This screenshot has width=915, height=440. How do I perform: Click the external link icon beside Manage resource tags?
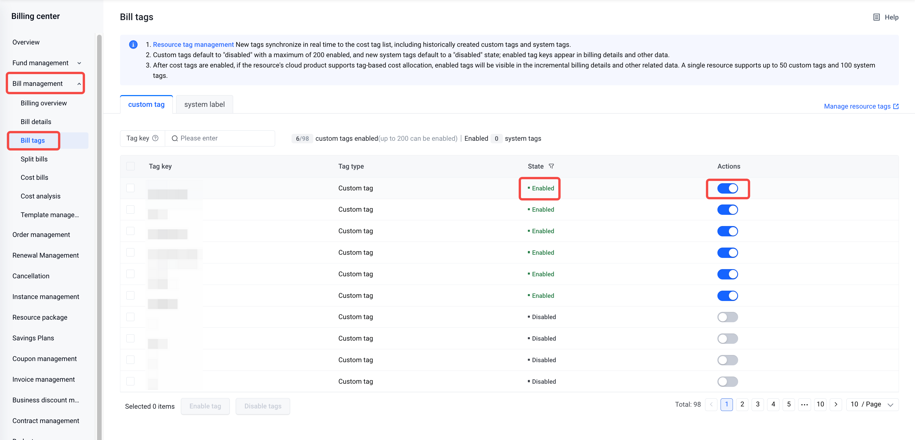(896, 106)
